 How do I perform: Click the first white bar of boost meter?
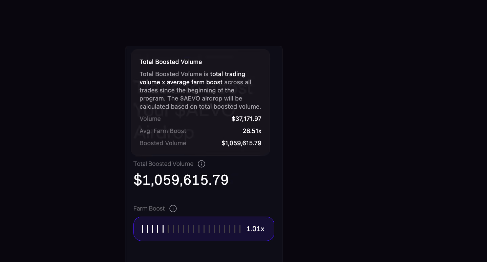142,229
